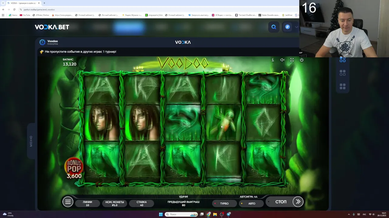Click the Voodoo game round icon
This screenshot has width=389, height=218.
point(42,42)
